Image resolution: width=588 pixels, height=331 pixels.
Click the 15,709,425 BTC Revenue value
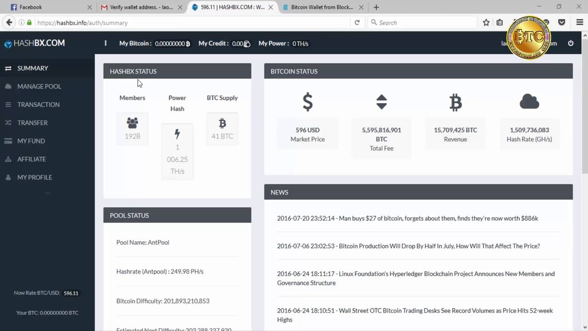coord(455,130)
